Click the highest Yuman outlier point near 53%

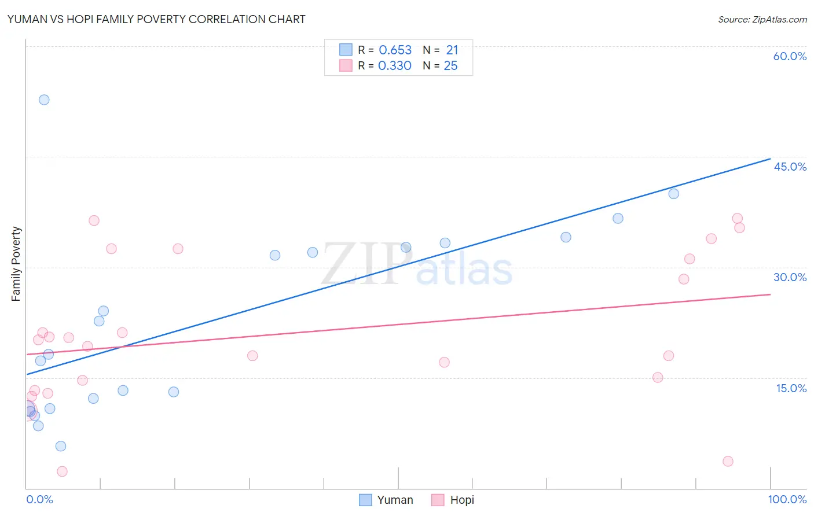click(44, 99)
